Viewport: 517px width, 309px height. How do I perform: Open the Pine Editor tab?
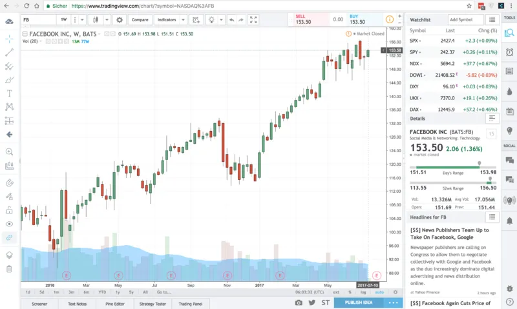pos(115,304)
